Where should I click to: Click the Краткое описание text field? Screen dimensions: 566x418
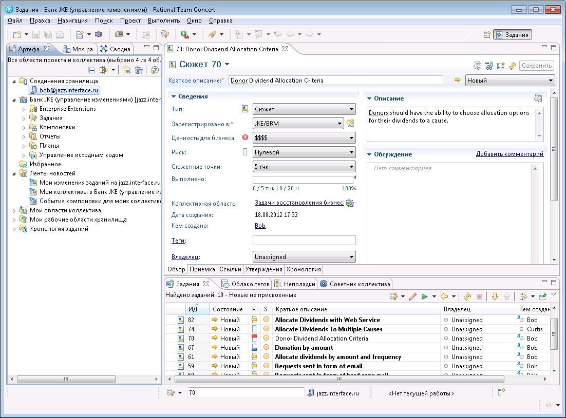[336, 81]
